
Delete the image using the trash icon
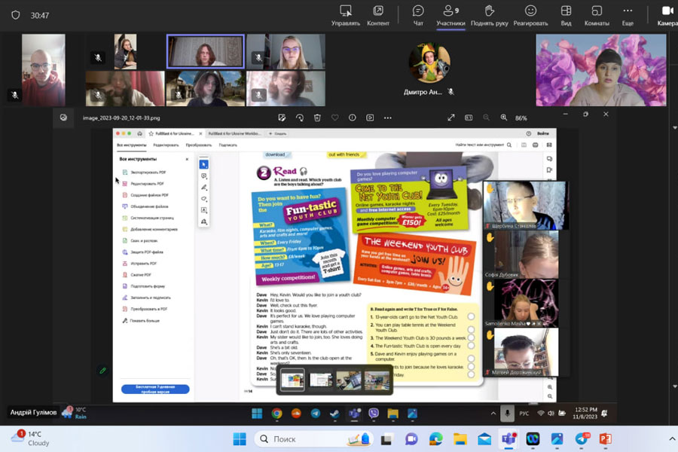(317, 118)
